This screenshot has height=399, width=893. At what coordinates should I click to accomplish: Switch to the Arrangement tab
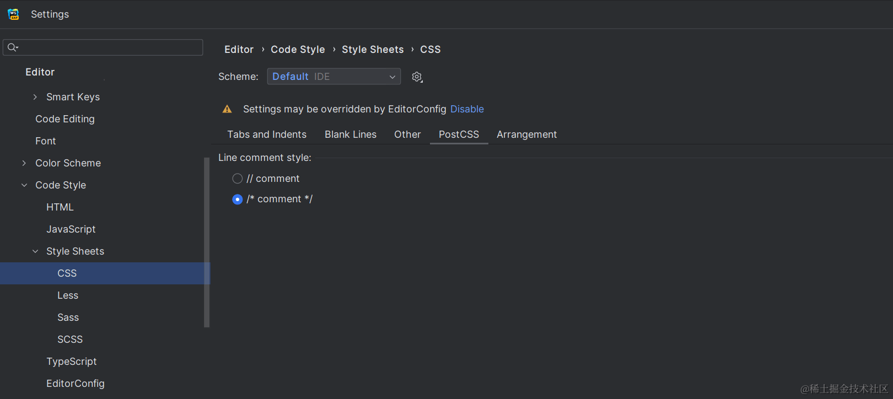[526, 134]
